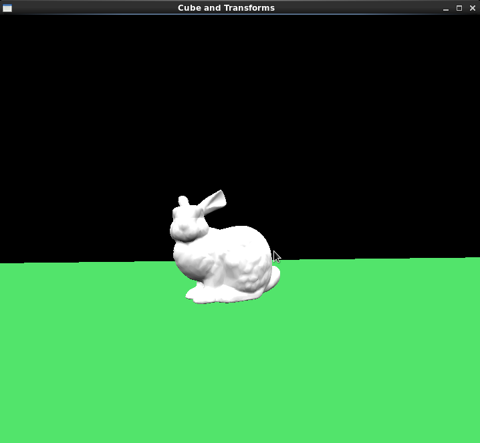Screen dimensions: 480x443
Task: Maximize the Cube and Transforms window
Action: 459,8
